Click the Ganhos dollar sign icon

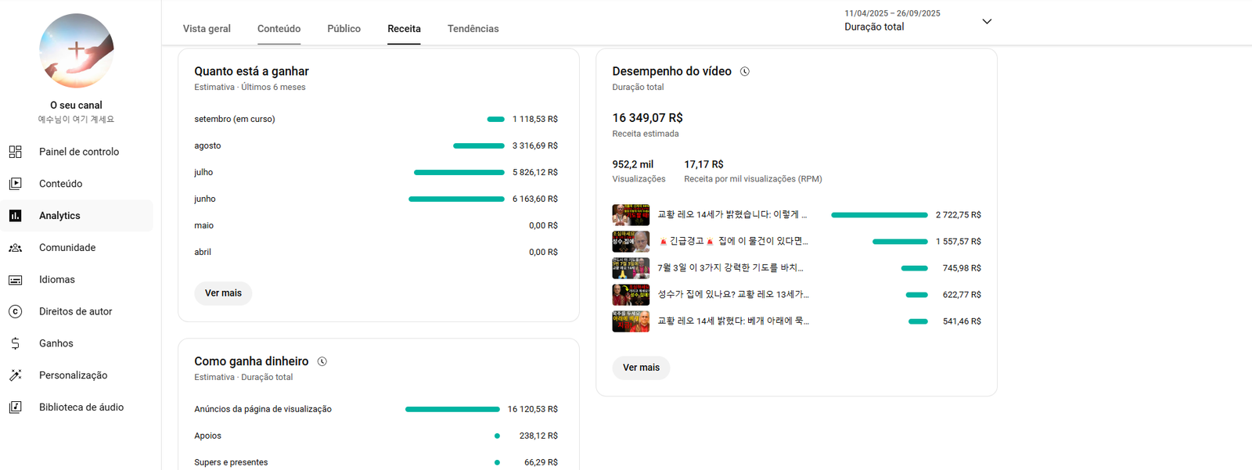click(16, 343)
